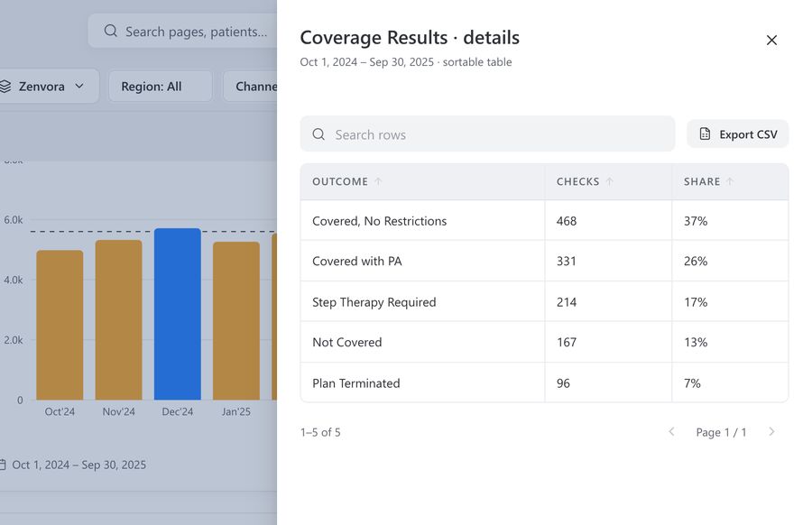Open the Region: All filter
Image resolution: width=812 pixels, height=525 pixels.
point(161,87)
